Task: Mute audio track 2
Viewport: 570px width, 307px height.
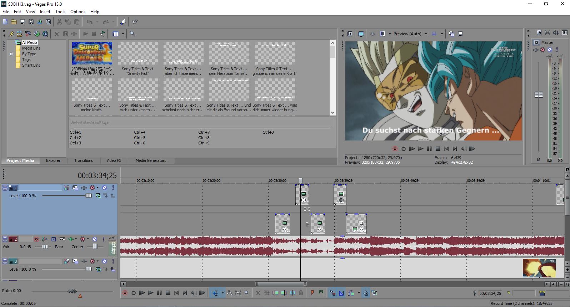Action: (95, 239)
